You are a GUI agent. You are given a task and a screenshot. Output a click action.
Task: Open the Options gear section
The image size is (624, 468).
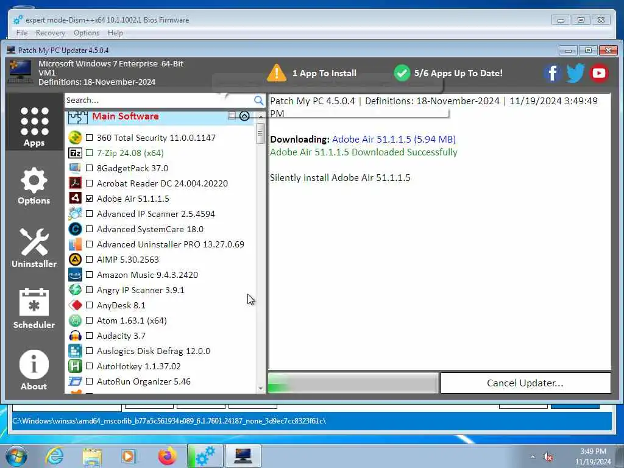pyautogui.click(x=34, y=186)
